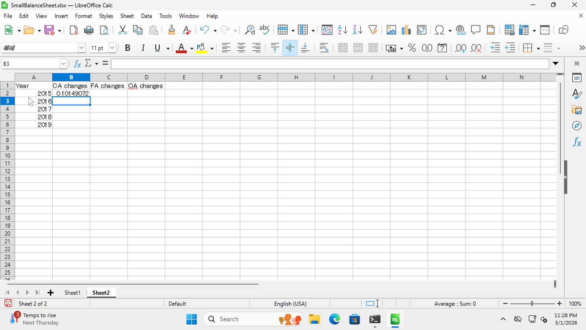This screenshot has width=586, height=330.
Task: Click the AutoFilter funnel icon
Action: (372, 30)
